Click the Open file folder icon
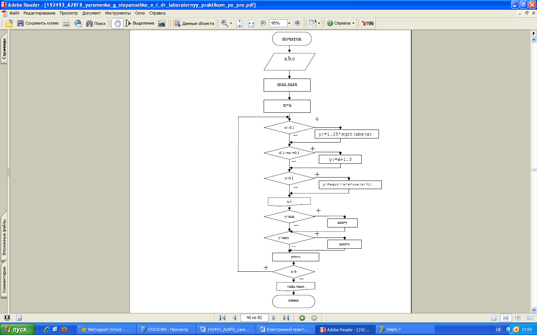 click(9, 23)
